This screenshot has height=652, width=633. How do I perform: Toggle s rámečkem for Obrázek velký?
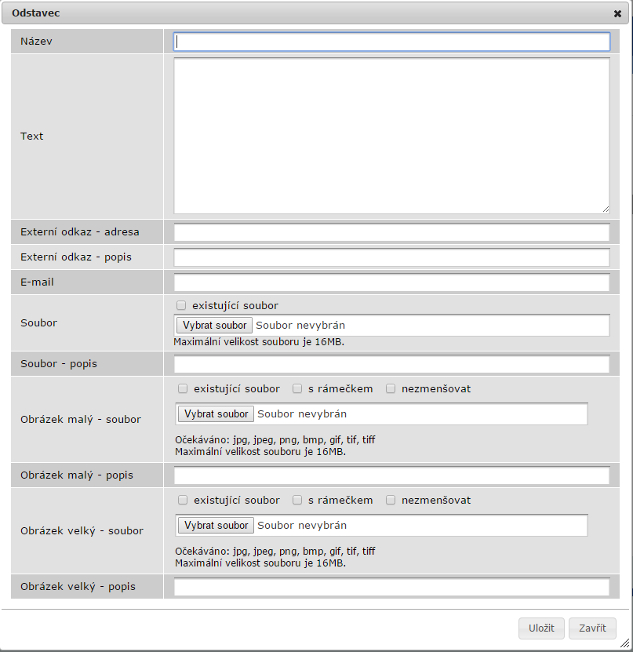pyautogui.click(x=297, y=500)
